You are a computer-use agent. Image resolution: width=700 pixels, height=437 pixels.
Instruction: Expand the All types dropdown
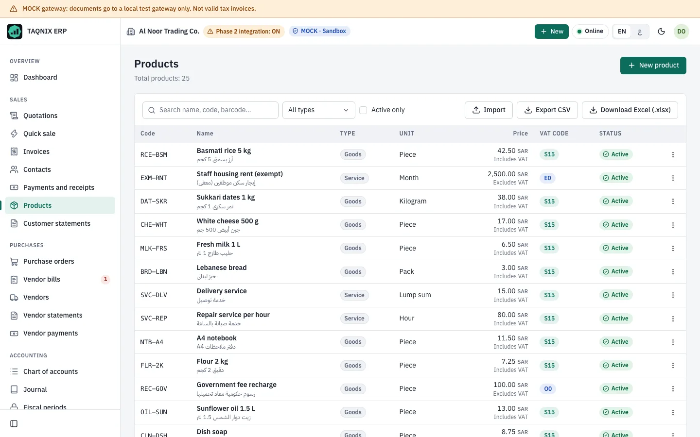(x=318, y=110)
